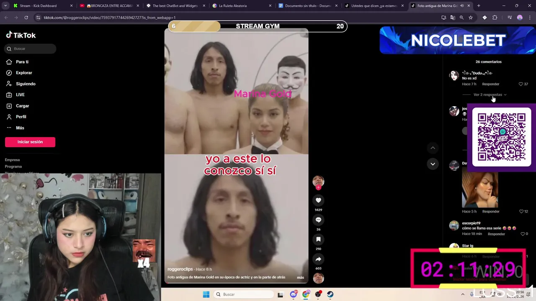
Task: Expand Ver 2 respuestas under Dudu's comment
Action: [x=490, y=95]
